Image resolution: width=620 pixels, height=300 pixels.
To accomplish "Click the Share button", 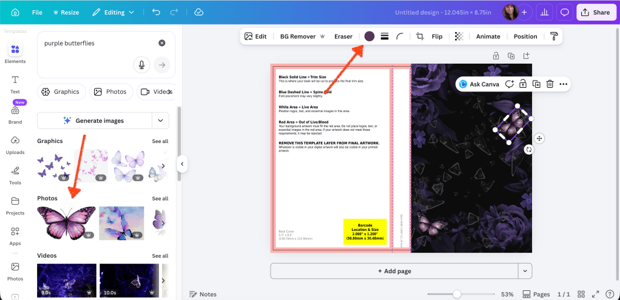I will 596,12.
